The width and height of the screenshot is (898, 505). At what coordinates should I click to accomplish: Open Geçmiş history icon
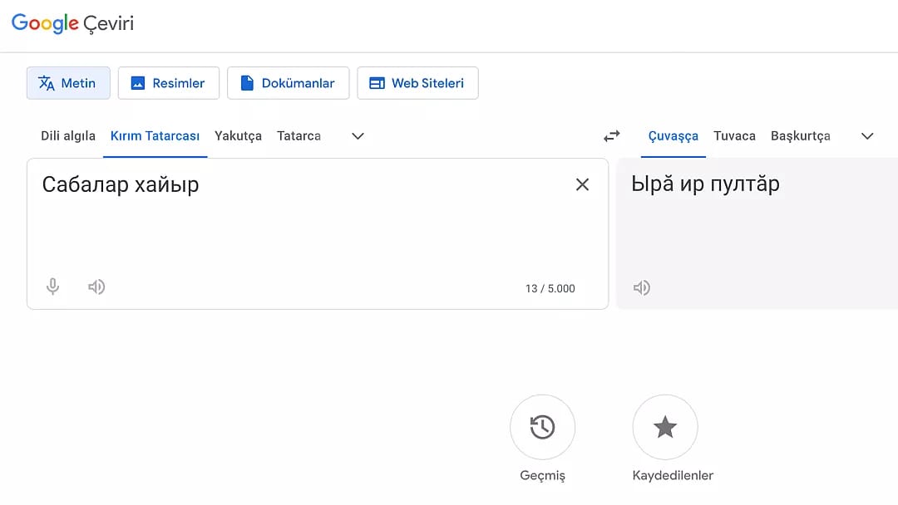pos(542,428)
